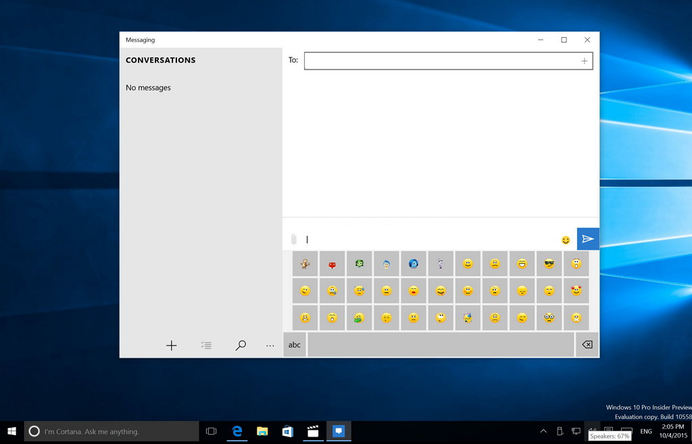This screenshot has width=692, height=444.
Task: Show hidden tray icons with the chevron
Action: (543, 431)
